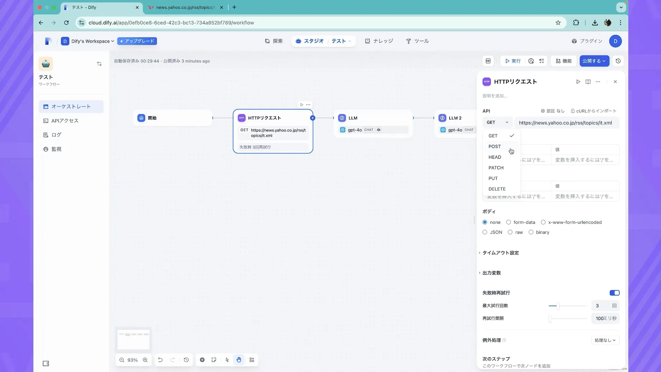The image size is (661, 372).
Task: Select the hand tool in the canvas toolbar
Action: click(x=239, y=360)
